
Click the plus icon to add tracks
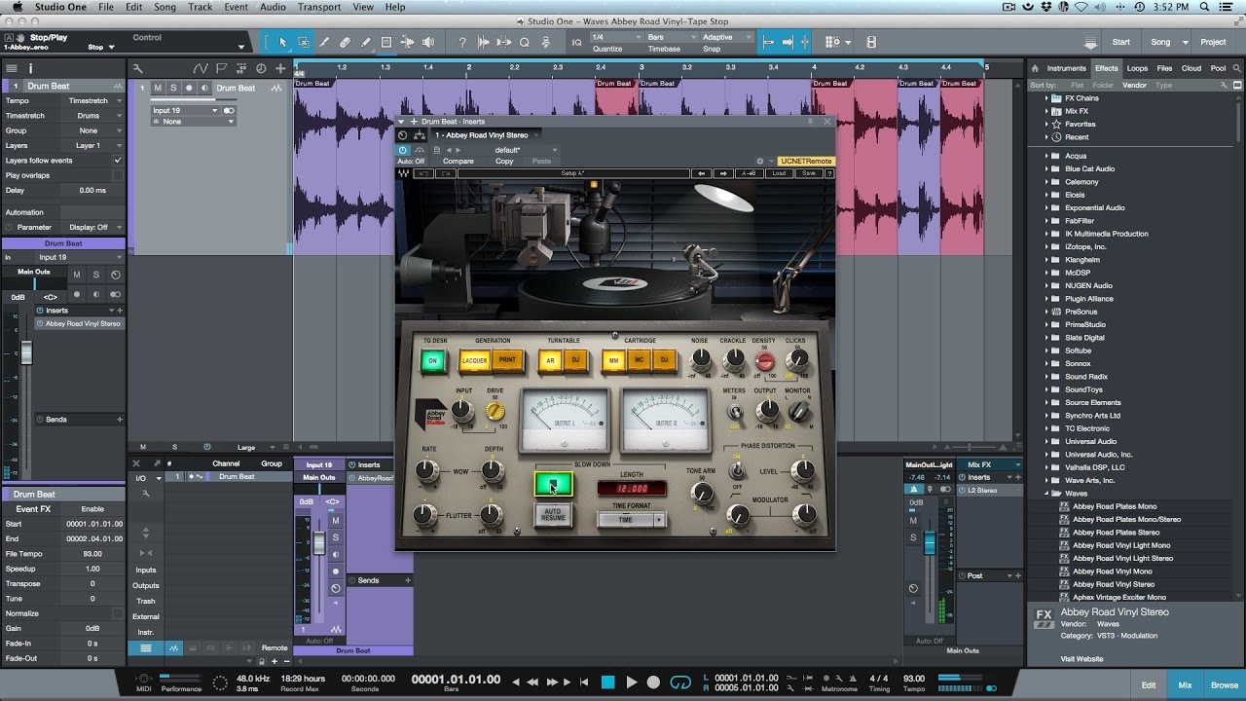coord(281,68)
